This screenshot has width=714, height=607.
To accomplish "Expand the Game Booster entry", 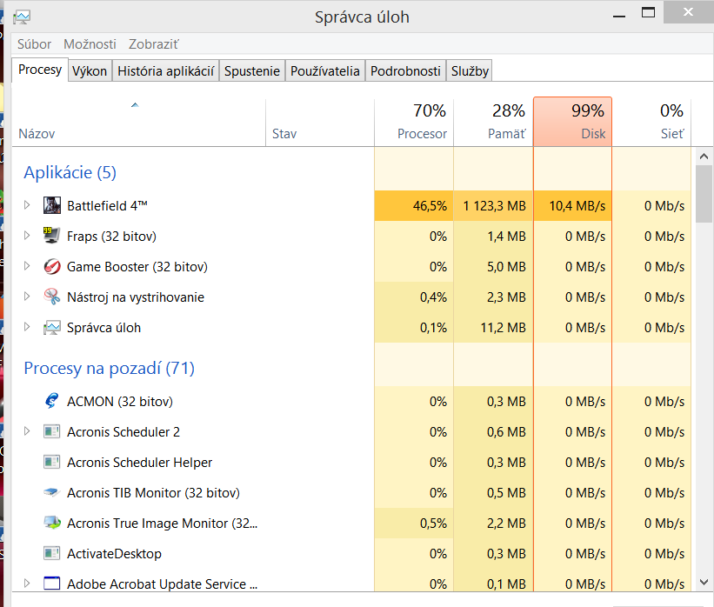I will tap(27, 266).
